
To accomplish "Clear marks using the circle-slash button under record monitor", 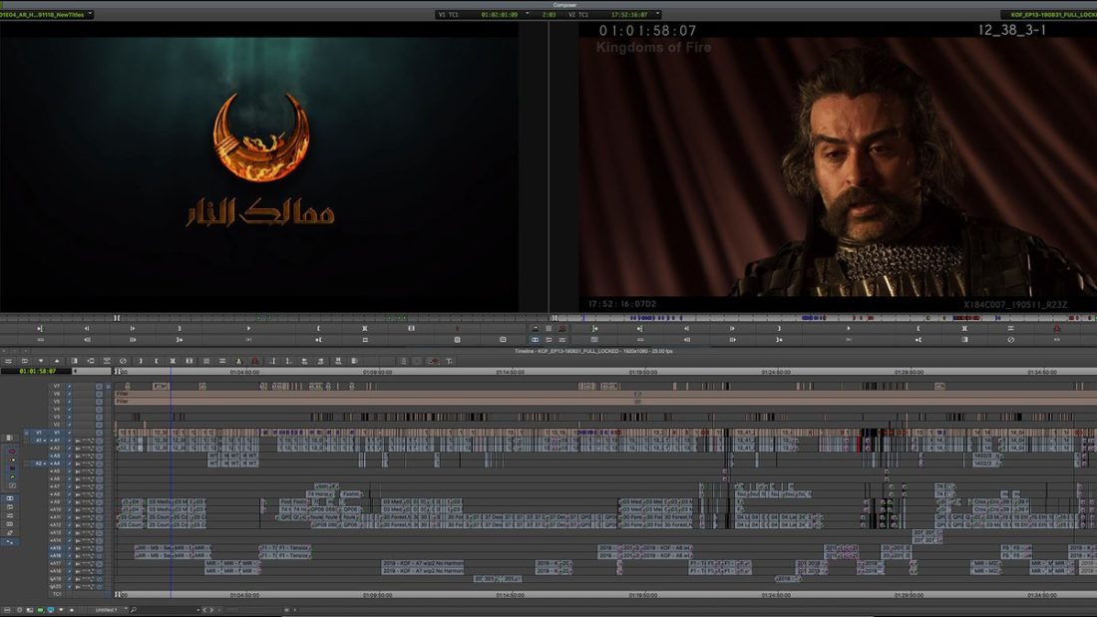I will coord(1010,340).
